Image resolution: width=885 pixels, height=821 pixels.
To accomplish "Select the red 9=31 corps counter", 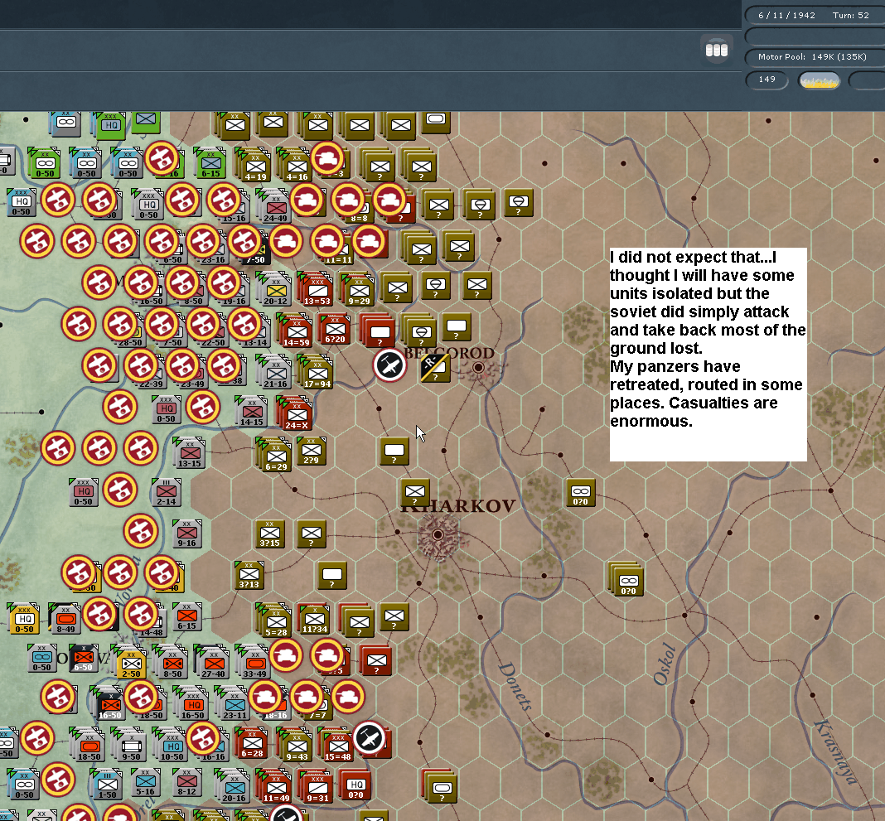I will tap(317, 786).
